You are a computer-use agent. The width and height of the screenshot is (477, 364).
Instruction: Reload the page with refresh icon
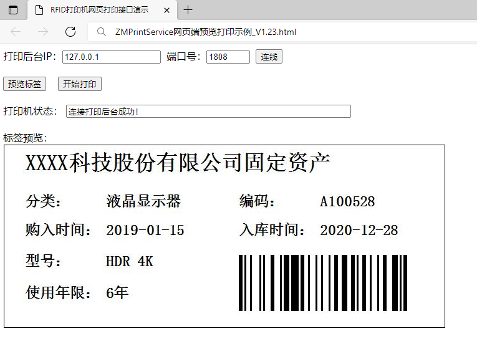[70, 32]
